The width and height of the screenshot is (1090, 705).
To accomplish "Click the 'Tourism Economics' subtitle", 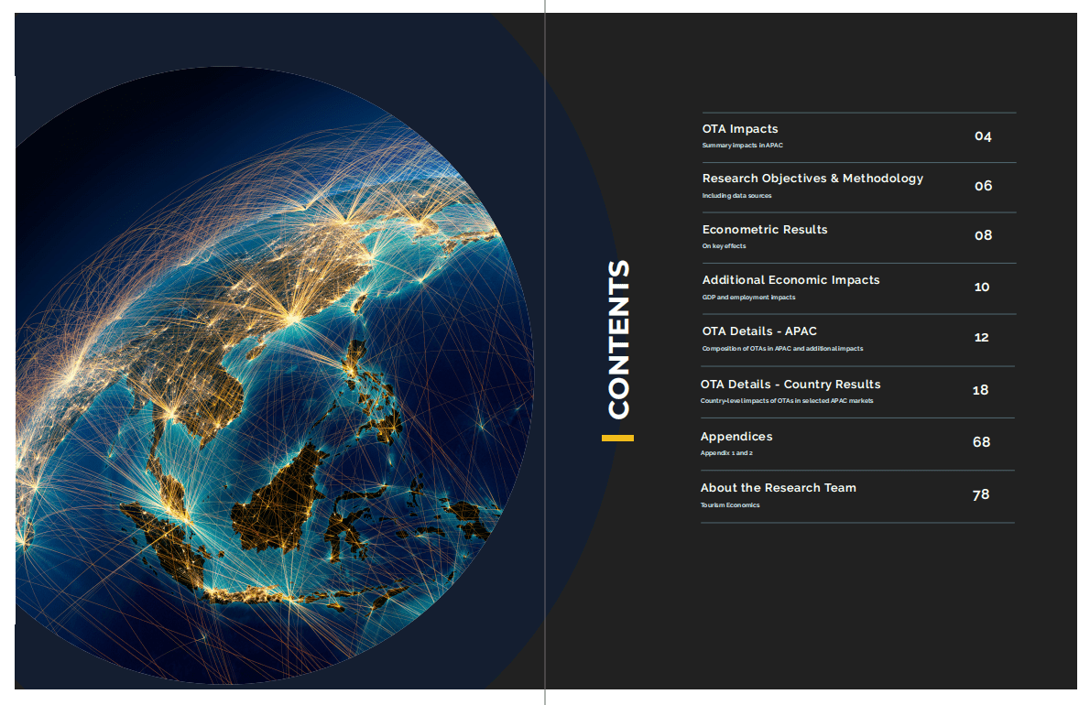I will click(730, 505).
